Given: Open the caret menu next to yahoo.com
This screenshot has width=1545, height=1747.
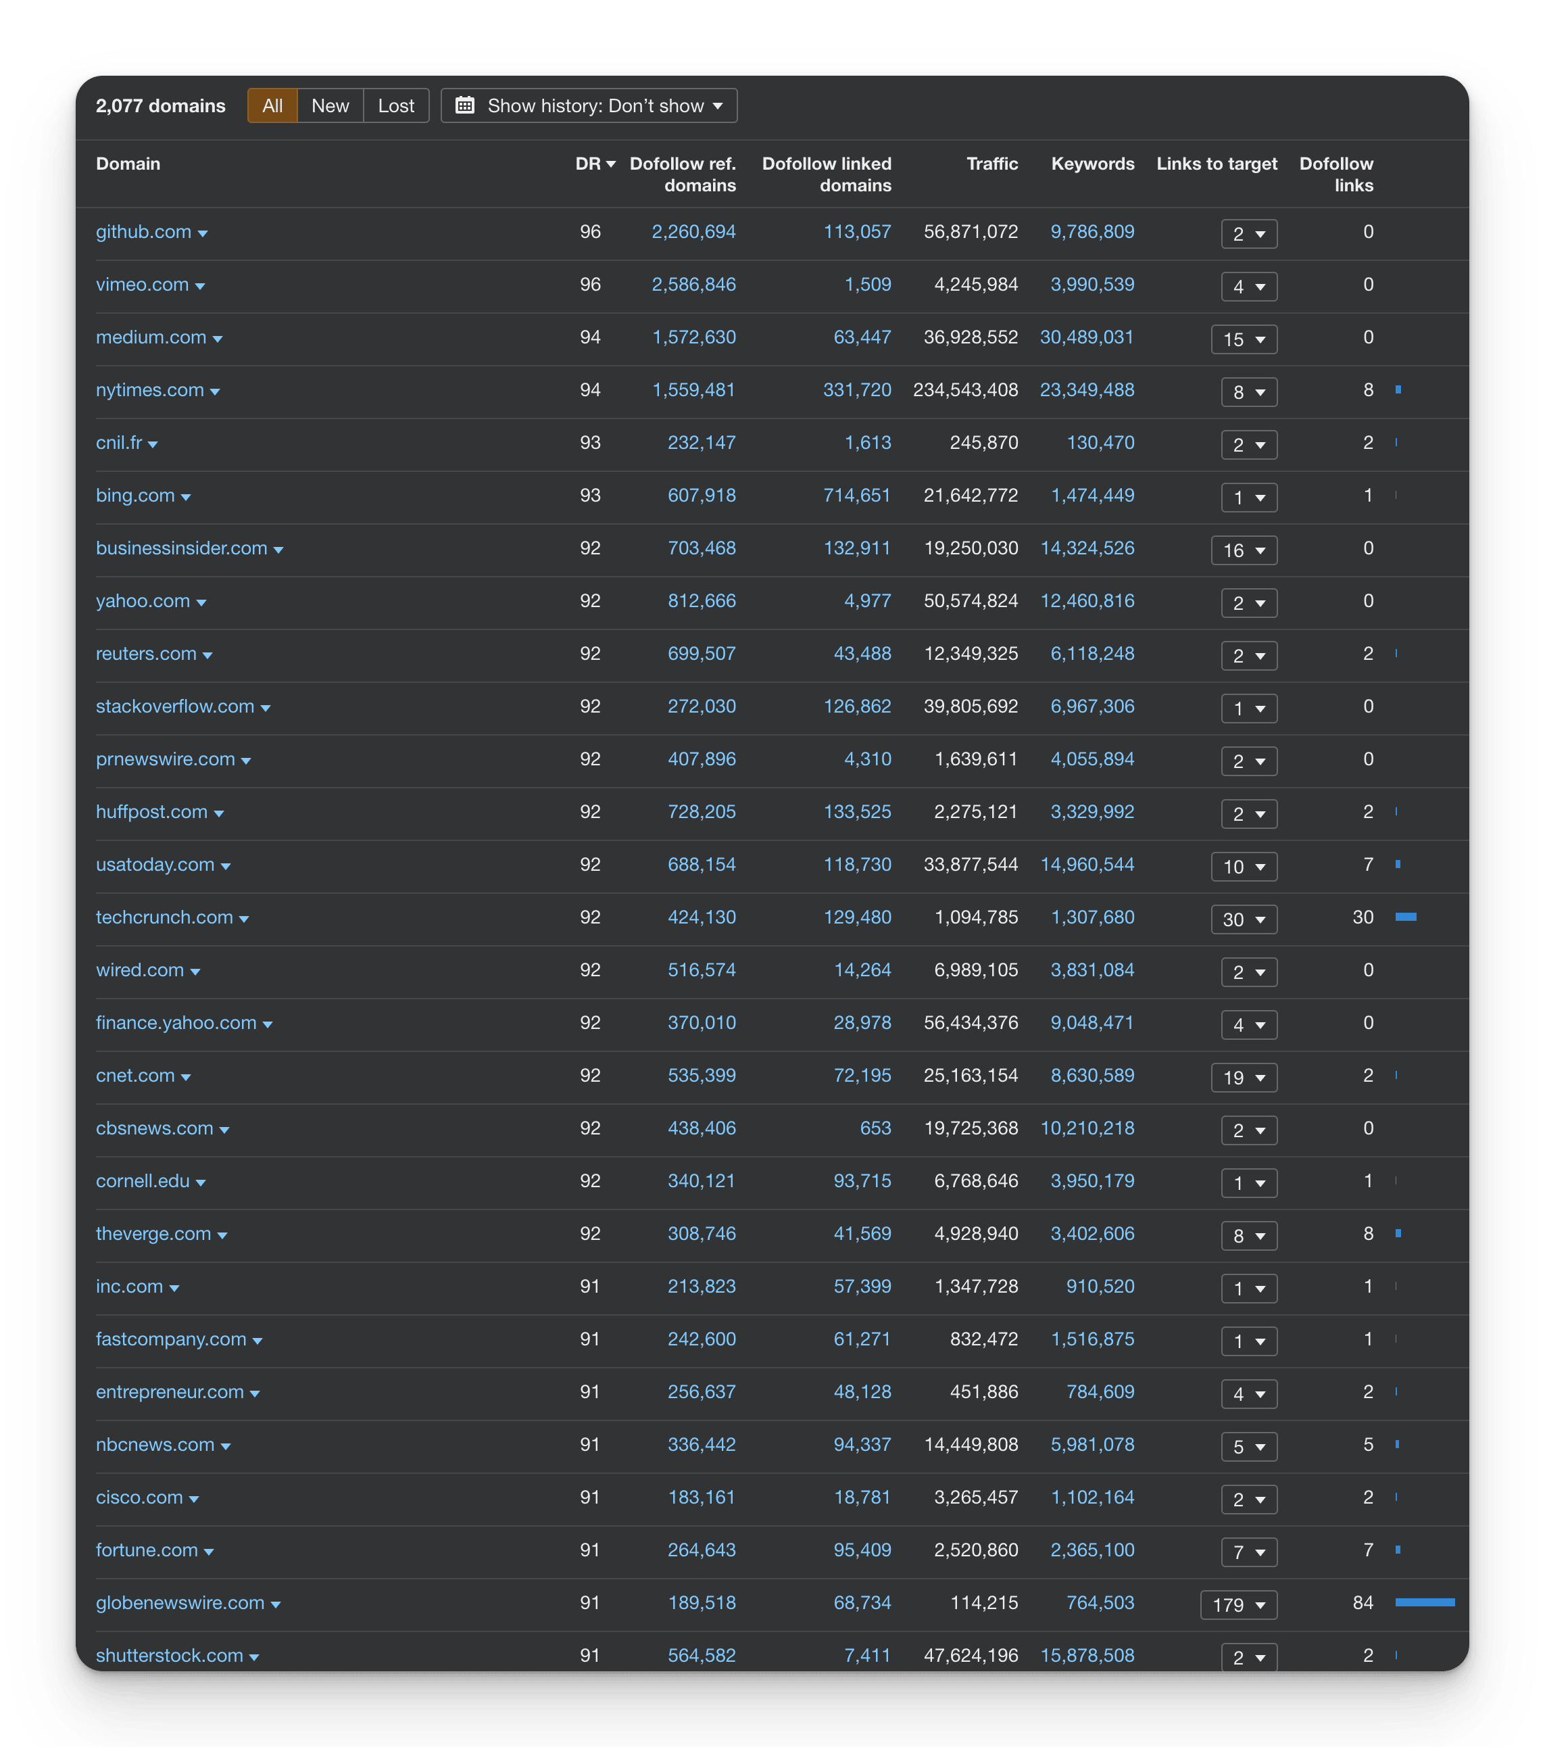Looking at the screenshot, I should [201, 602].
